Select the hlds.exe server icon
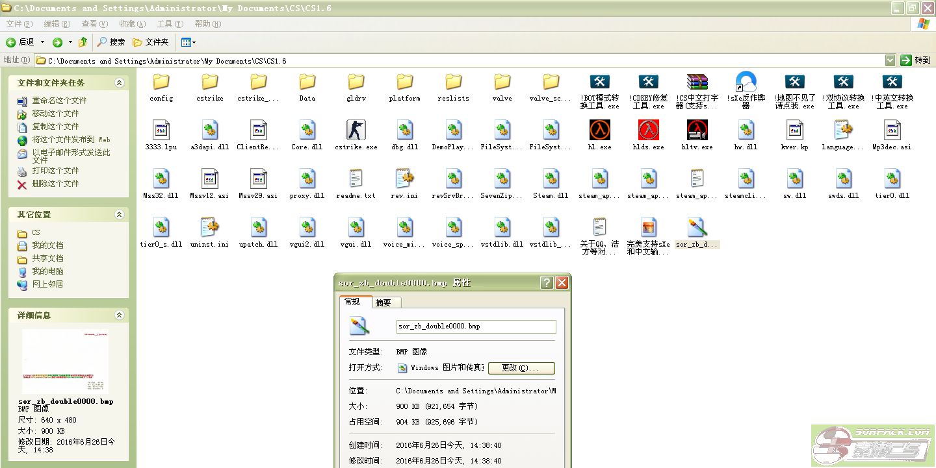This screenshot has height=468, width=936. click(x=648, y=130)
